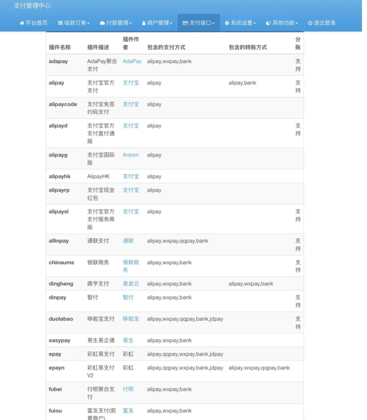This screenshot has width=367, height=420.
Task: Expand the 付款管理 dropdown caret
Action: (131, 23)
